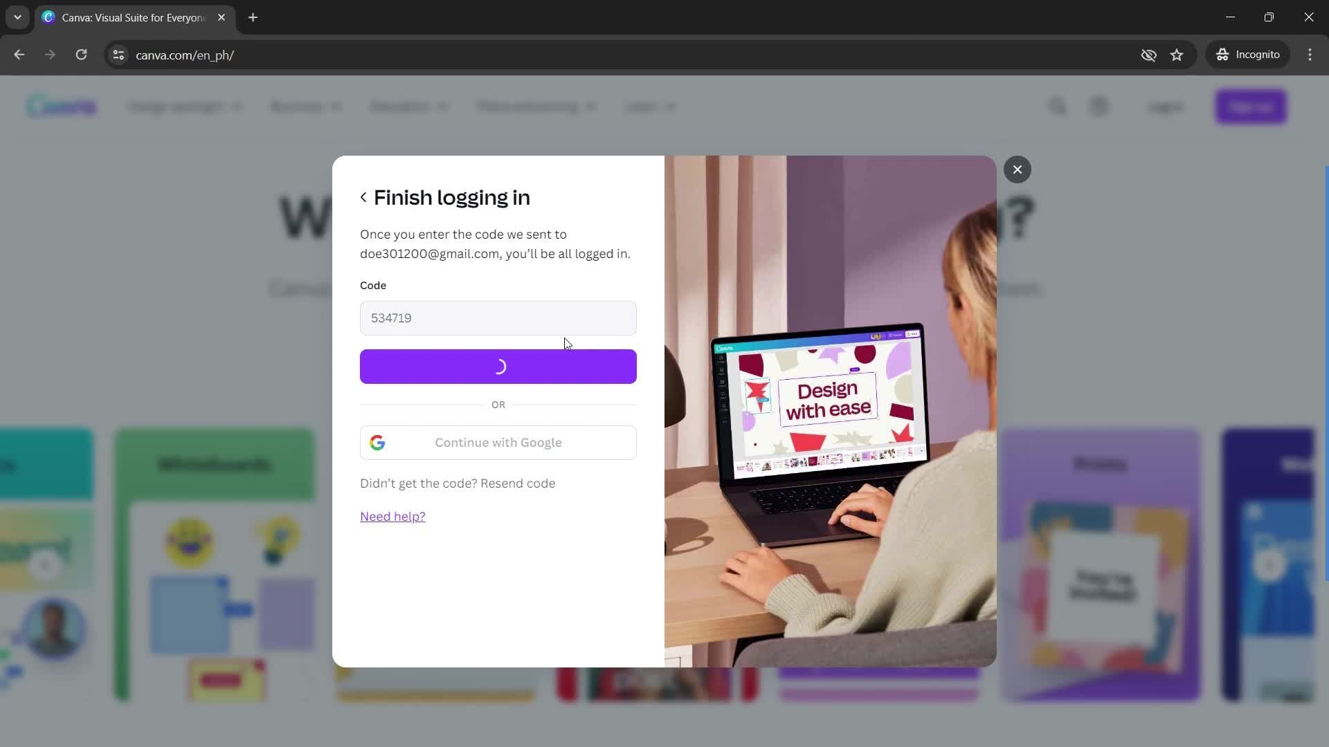This screenshot has height=747, width=1329.
Task: Click the Continue with Google button
Action: (x=498, y=443)
